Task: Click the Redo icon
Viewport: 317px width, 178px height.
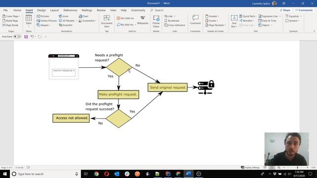Action: tap(40, 37)
